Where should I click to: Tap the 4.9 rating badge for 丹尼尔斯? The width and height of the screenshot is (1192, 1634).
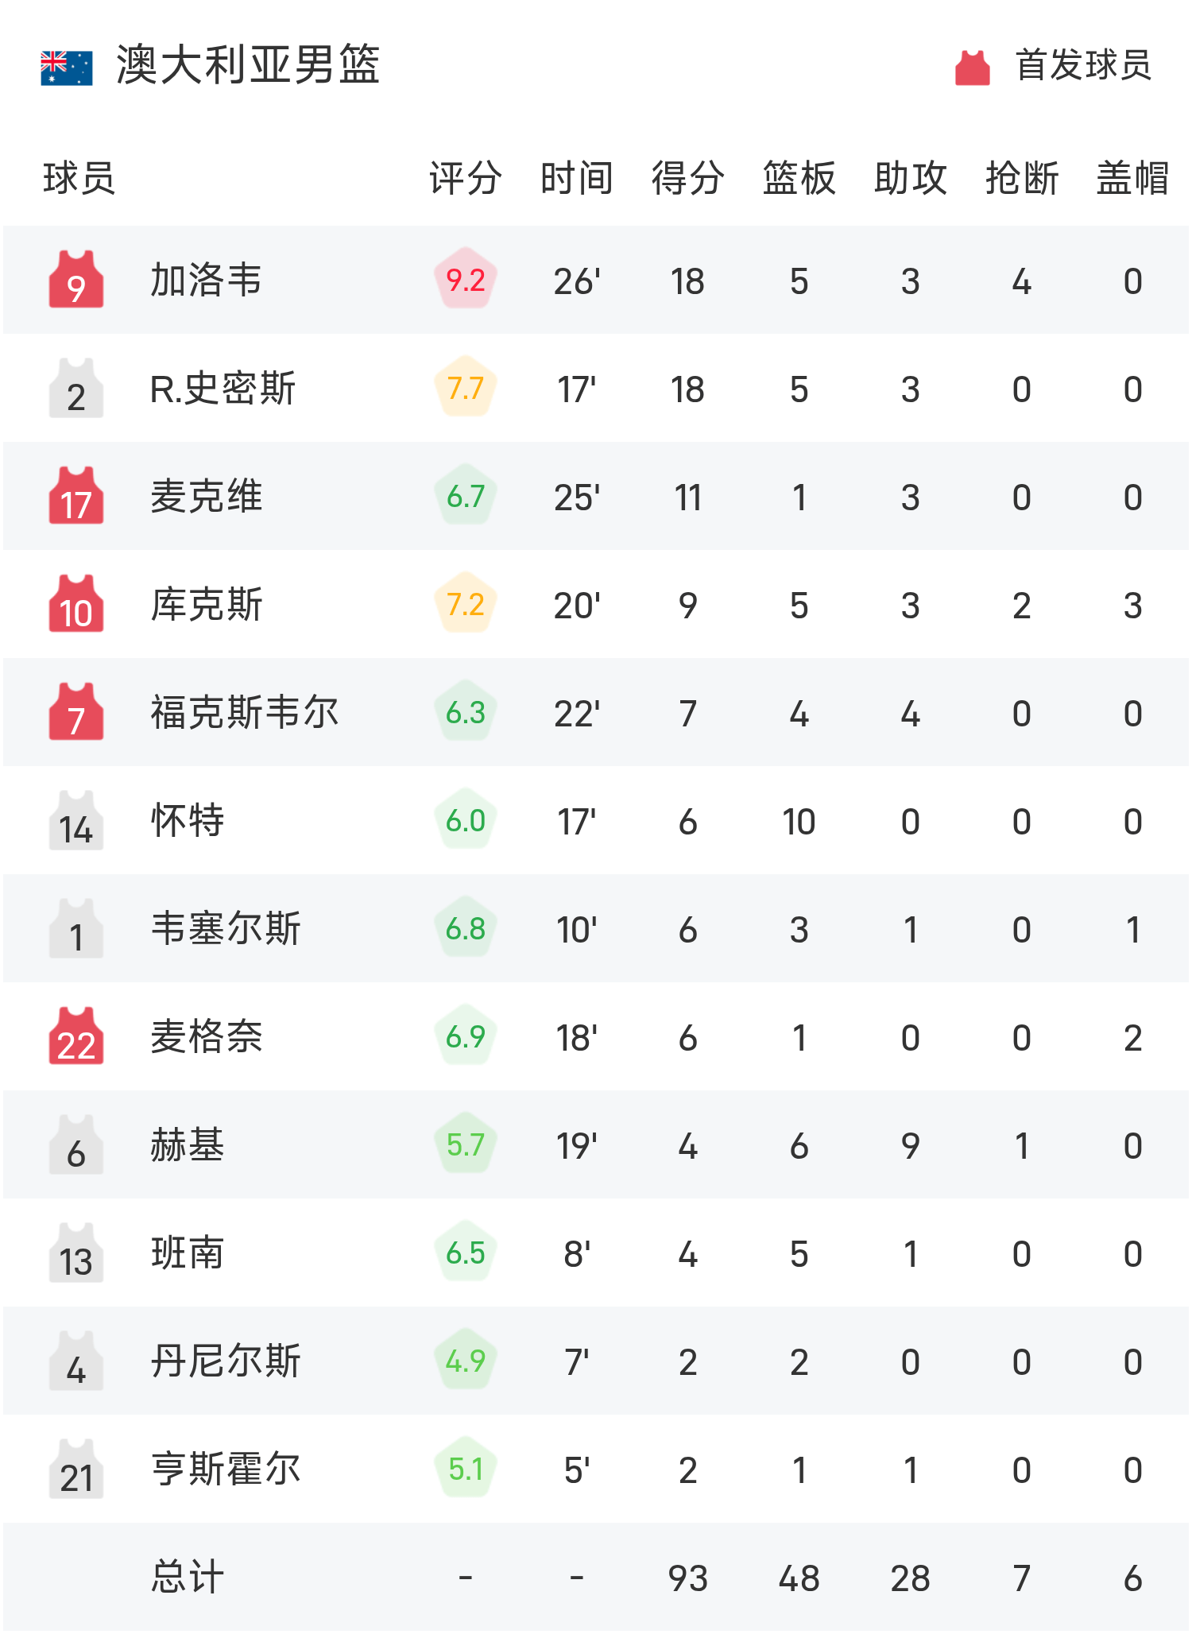[x=466, y=1361]
